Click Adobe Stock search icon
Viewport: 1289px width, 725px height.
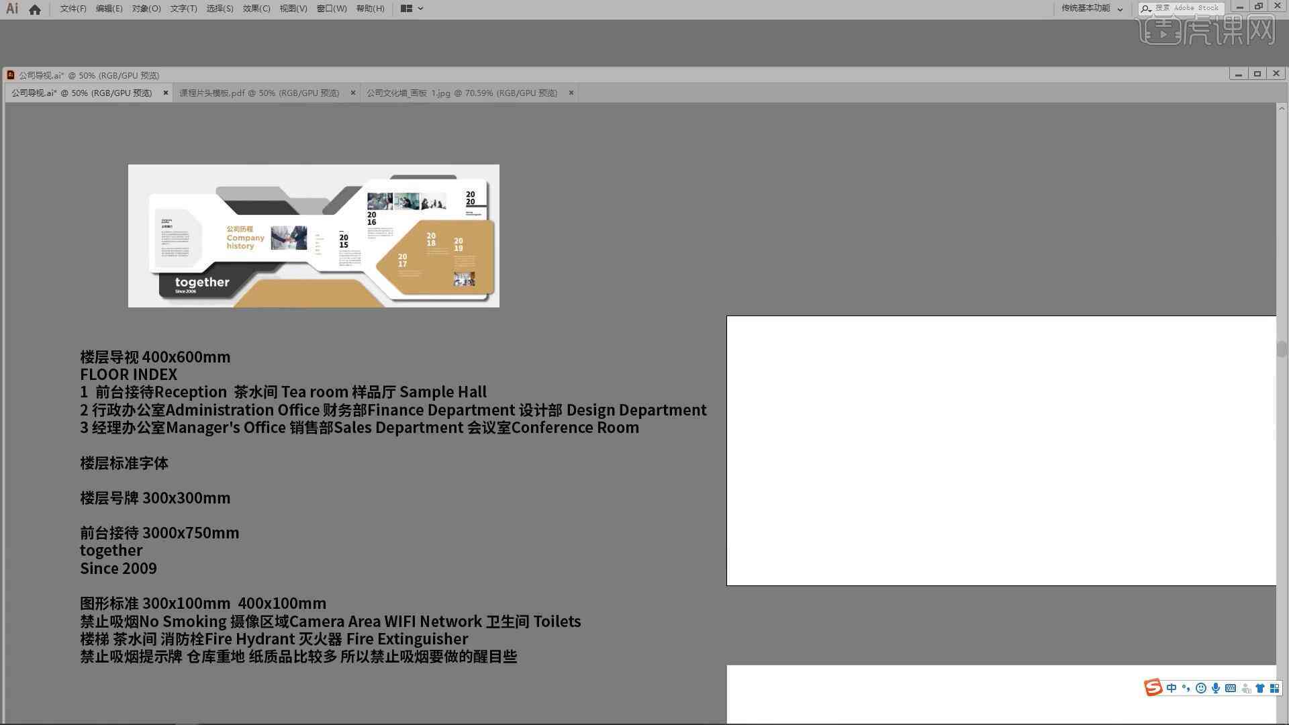point(1143,9)
